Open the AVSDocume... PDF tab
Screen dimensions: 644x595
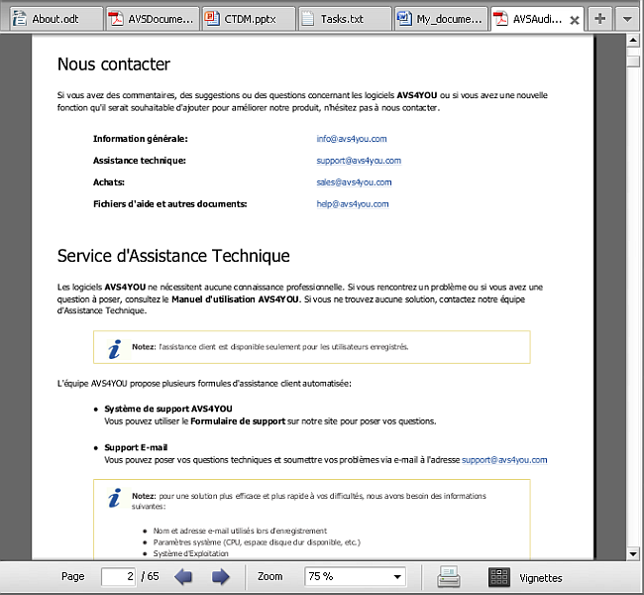pos(153,19)
